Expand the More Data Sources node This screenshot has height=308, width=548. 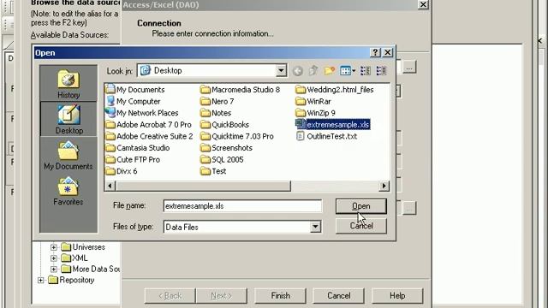coord(53,269)
